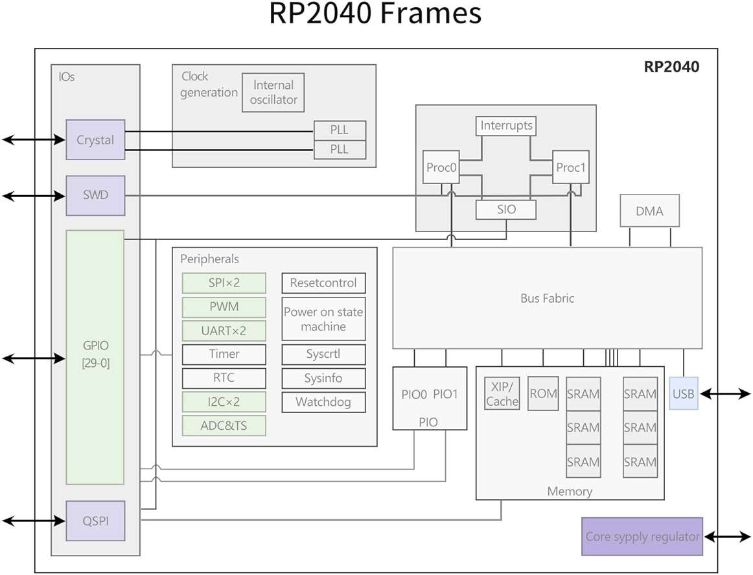Select the Peripherals heading
This screenshot has width=753, height=575.
(209, 259)
